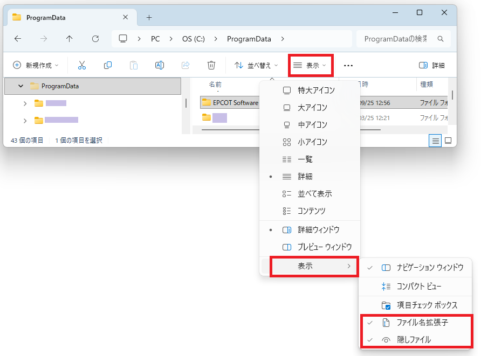
Task: Navigate back with the Back arrow
Action: coord(18,39)
